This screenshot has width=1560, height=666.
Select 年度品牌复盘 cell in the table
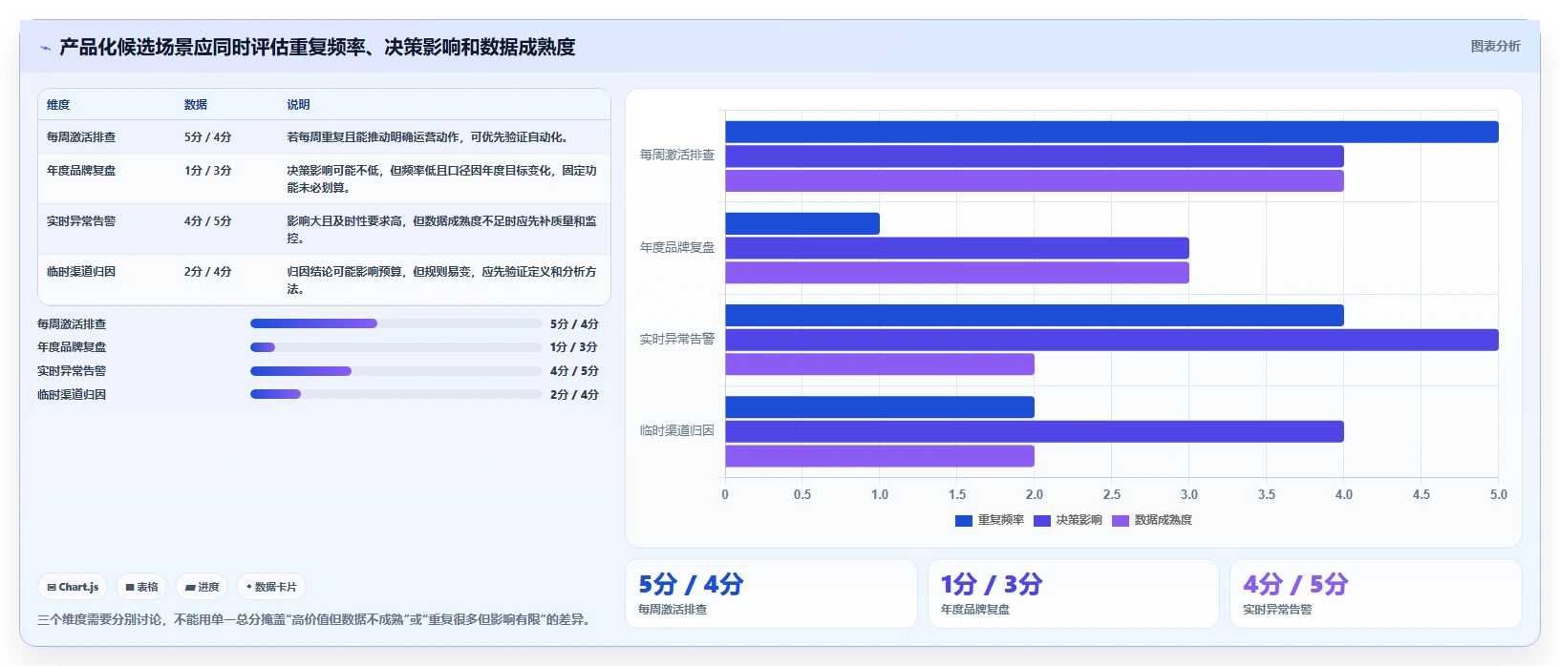tap(81, 171)
